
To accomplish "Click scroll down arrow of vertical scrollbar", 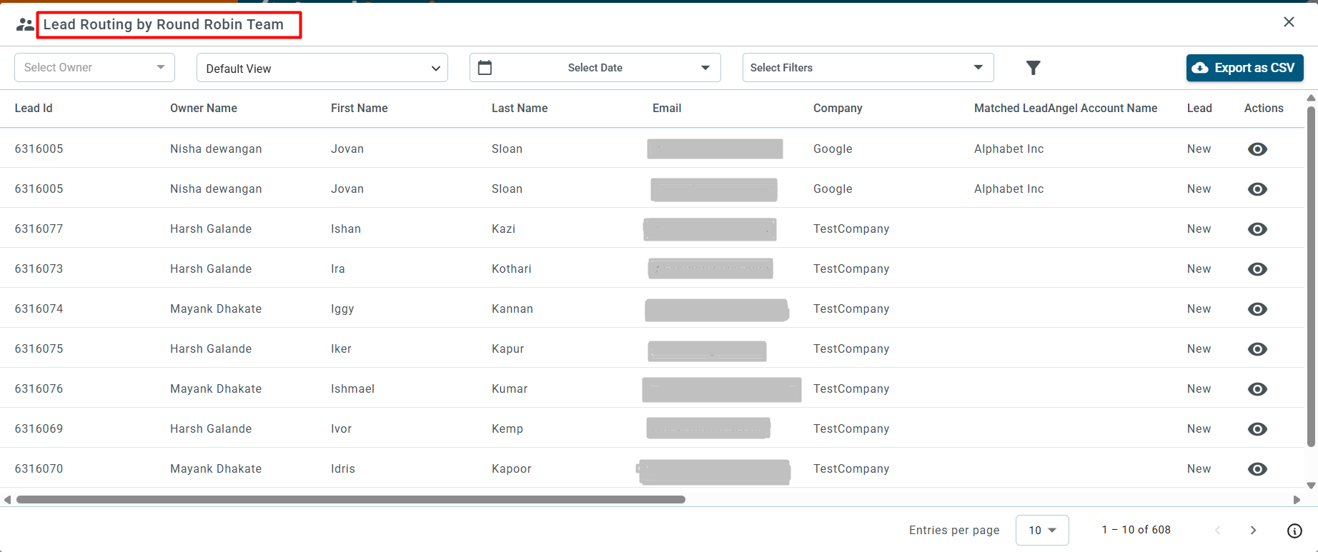I will [1311, 486].
